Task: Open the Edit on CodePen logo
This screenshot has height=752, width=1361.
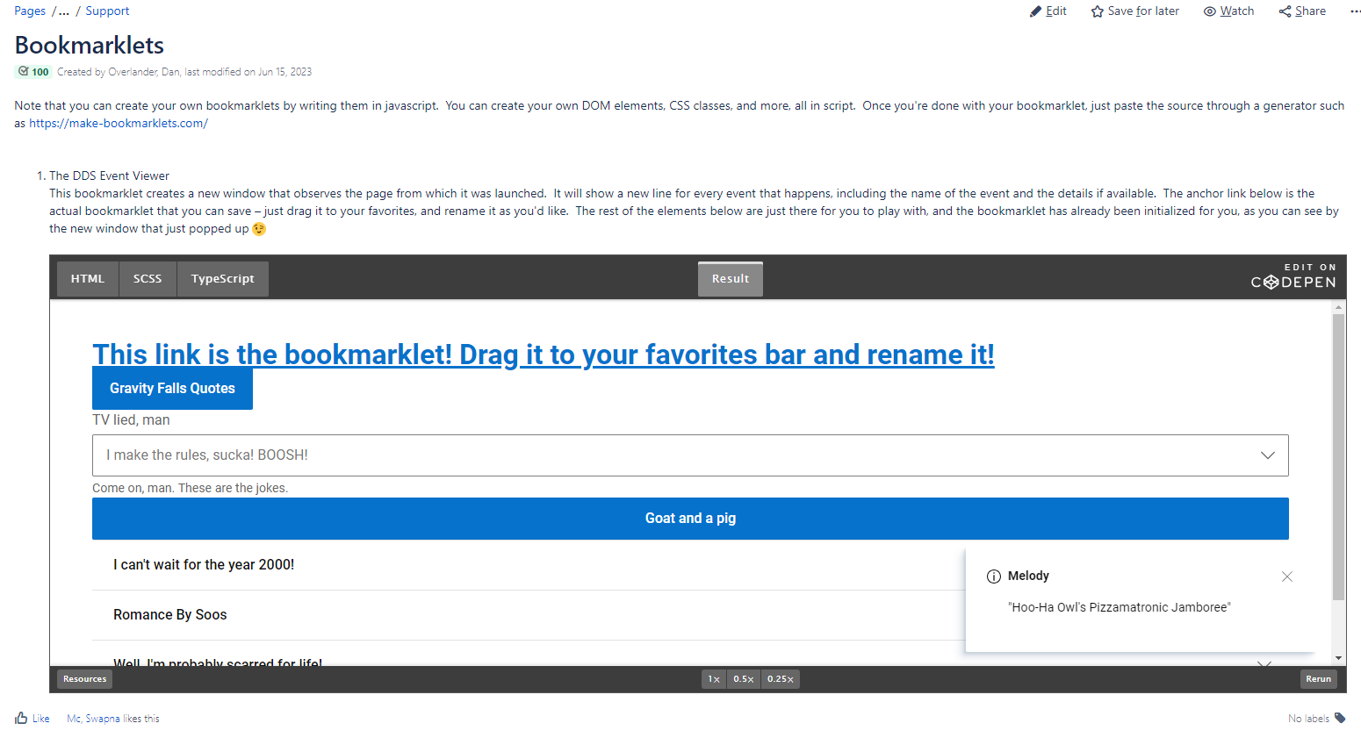Action: tap(1293, 277)
